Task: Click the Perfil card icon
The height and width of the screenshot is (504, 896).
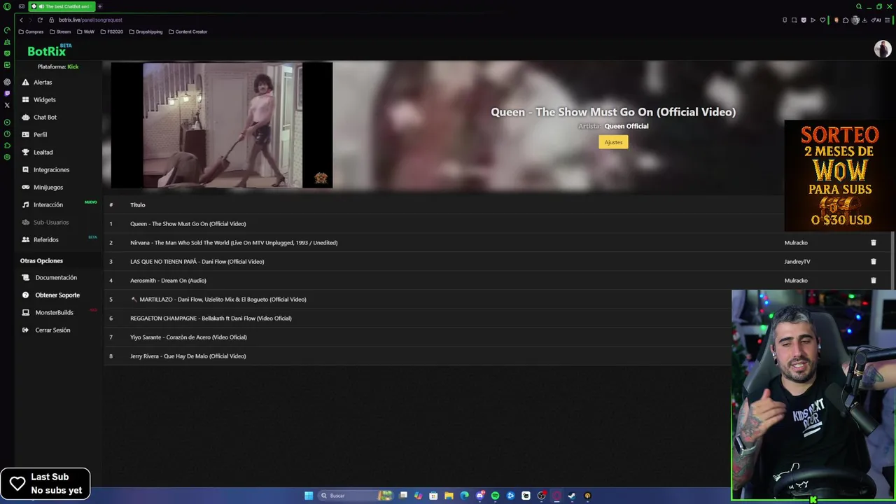Action: tap(26, 134)
